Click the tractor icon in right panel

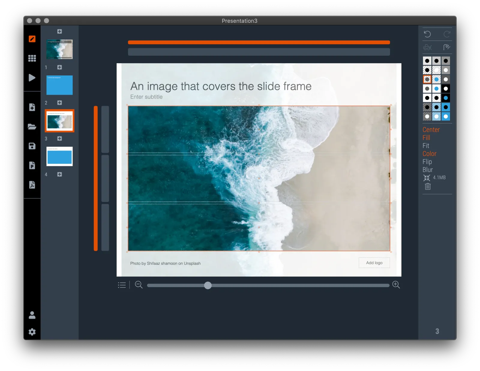pos(427,47)
